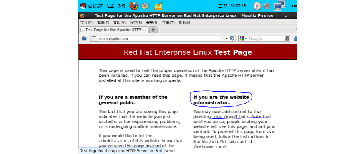This screenshot has height=154, width=359.
Task: Click the Red Hat Enterprise Linux Test Page banner
Action: click(x=188, y=52)
